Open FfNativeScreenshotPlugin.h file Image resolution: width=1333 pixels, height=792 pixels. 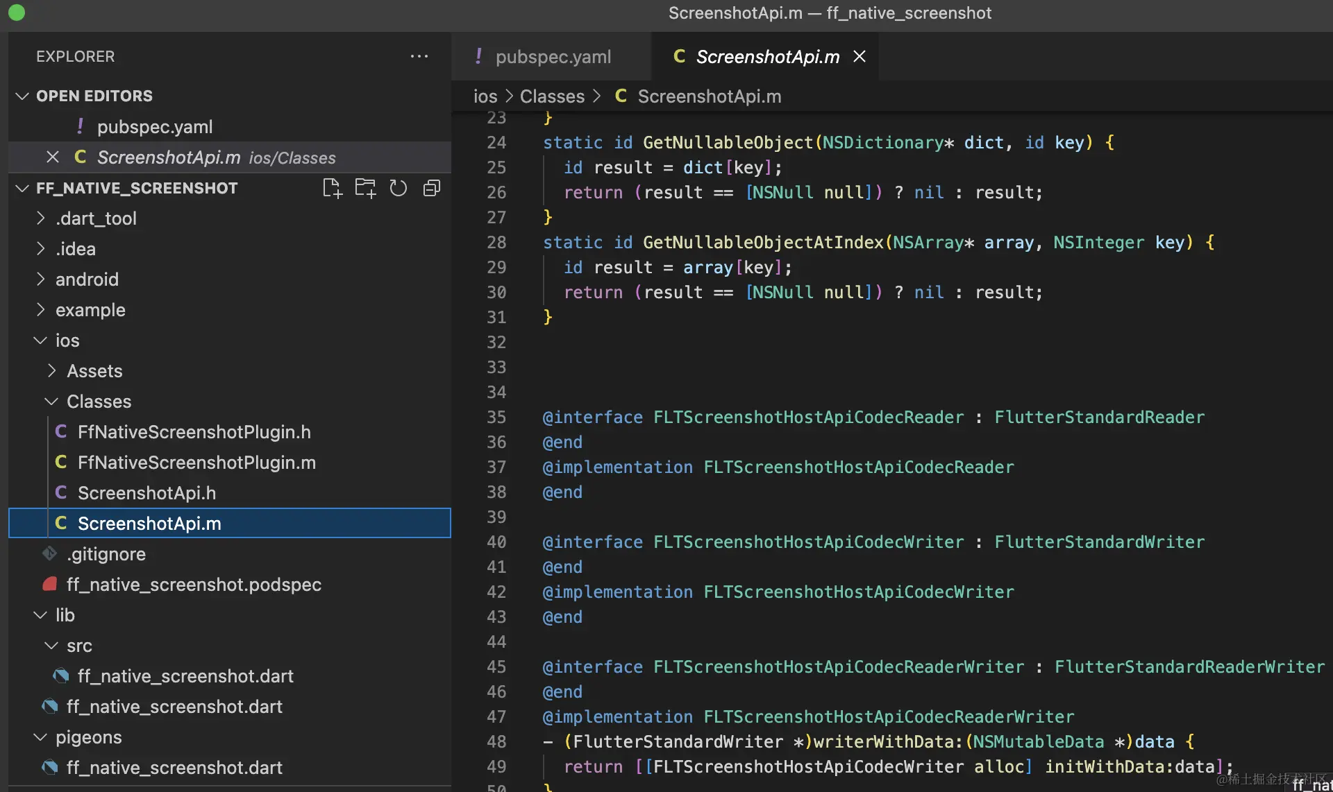pyautogui.click(x=194, y=432)
